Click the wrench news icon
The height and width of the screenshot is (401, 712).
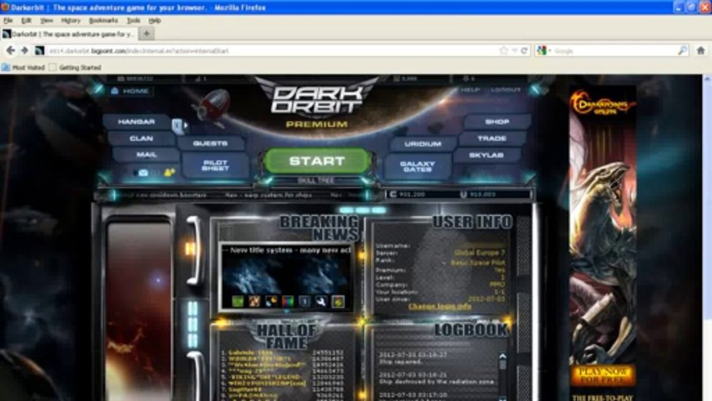(x=321, y=301)
